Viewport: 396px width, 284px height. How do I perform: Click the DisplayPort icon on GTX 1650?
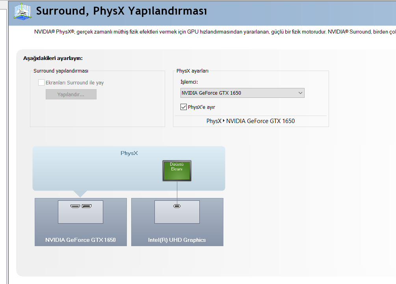tap(87, 206)
